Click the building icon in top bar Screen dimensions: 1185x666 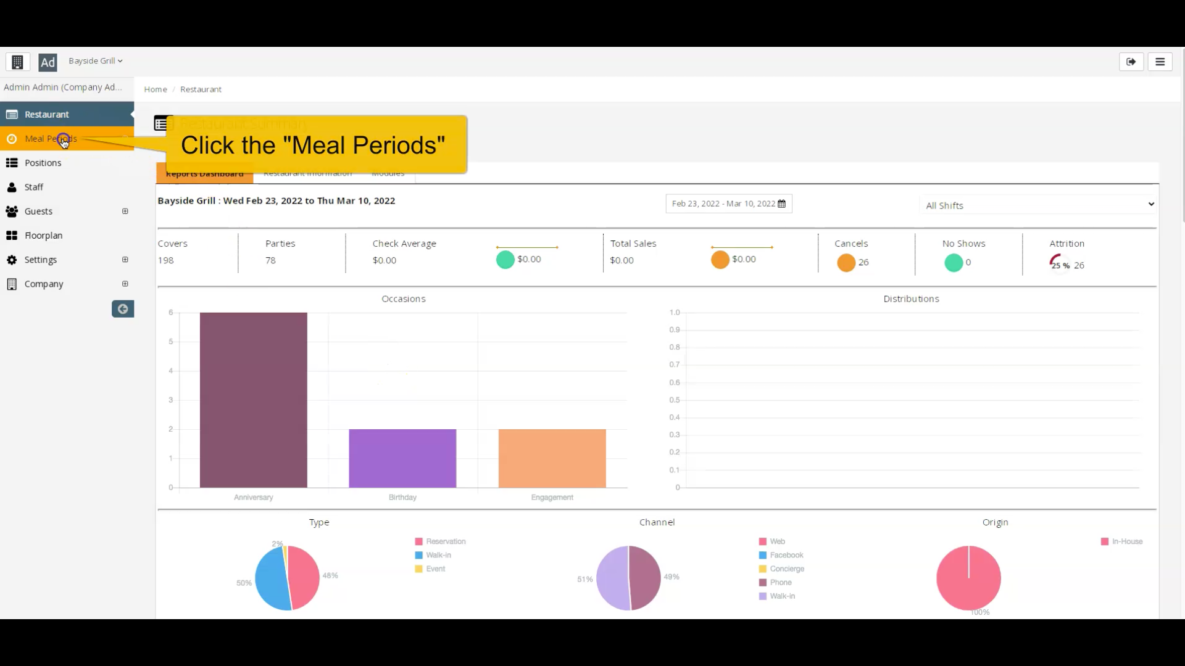[17, 62]
